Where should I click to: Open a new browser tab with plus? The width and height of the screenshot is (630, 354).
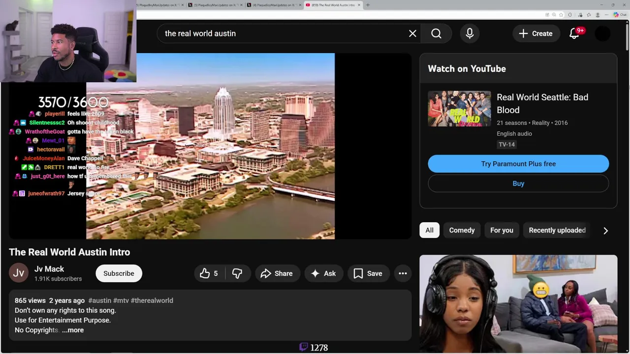[x=368, y=5]
